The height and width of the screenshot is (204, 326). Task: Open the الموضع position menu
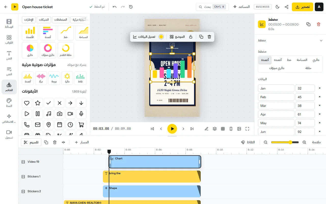point(177,37)
